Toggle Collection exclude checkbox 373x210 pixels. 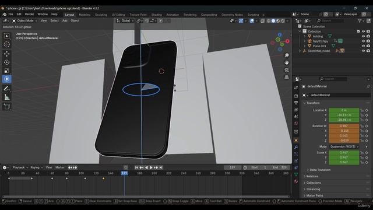coord(358,32)
